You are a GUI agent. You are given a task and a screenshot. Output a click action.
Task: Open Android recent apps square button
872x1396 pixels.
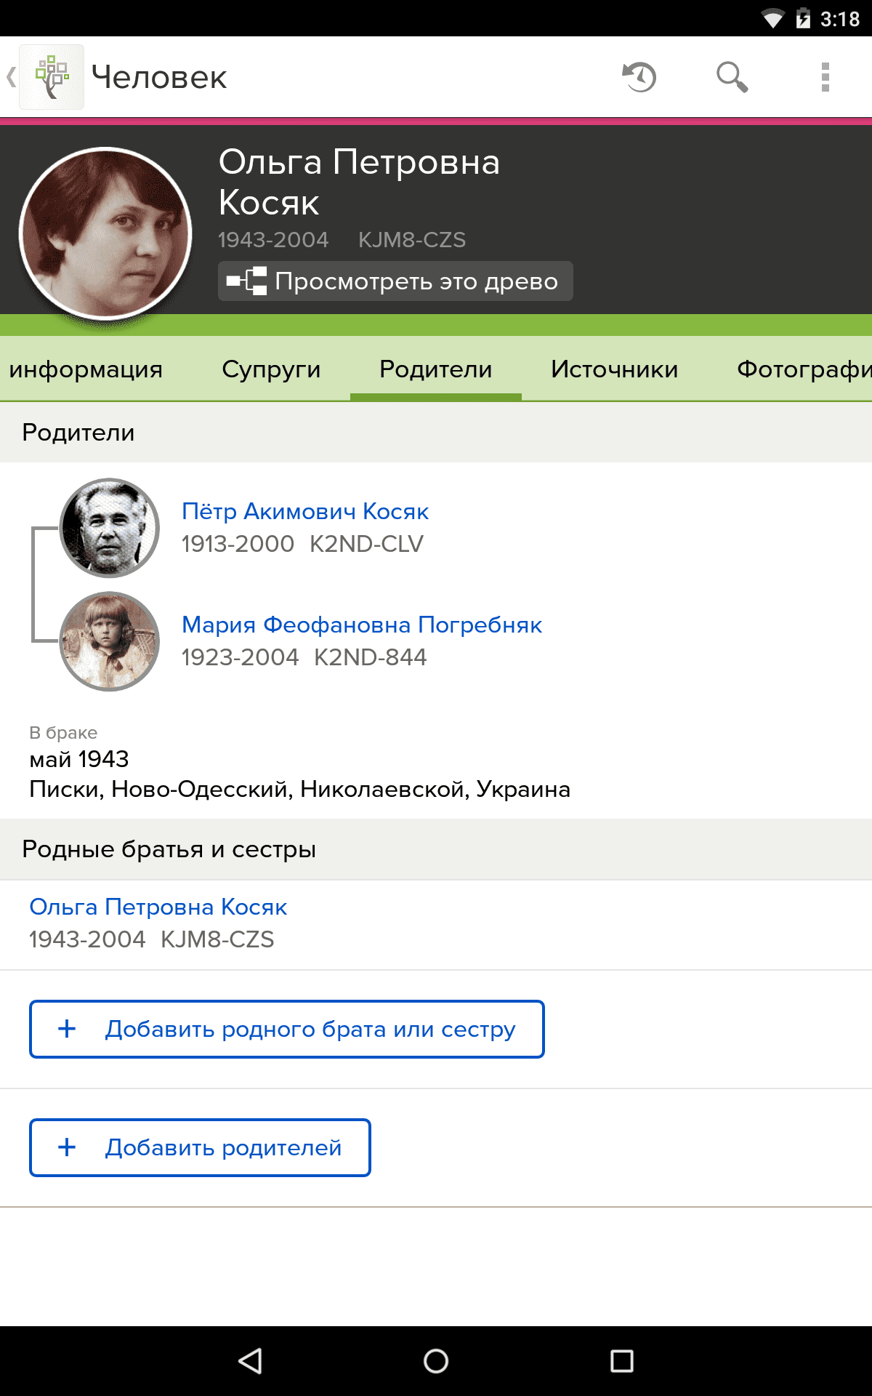coord(621,1360)
